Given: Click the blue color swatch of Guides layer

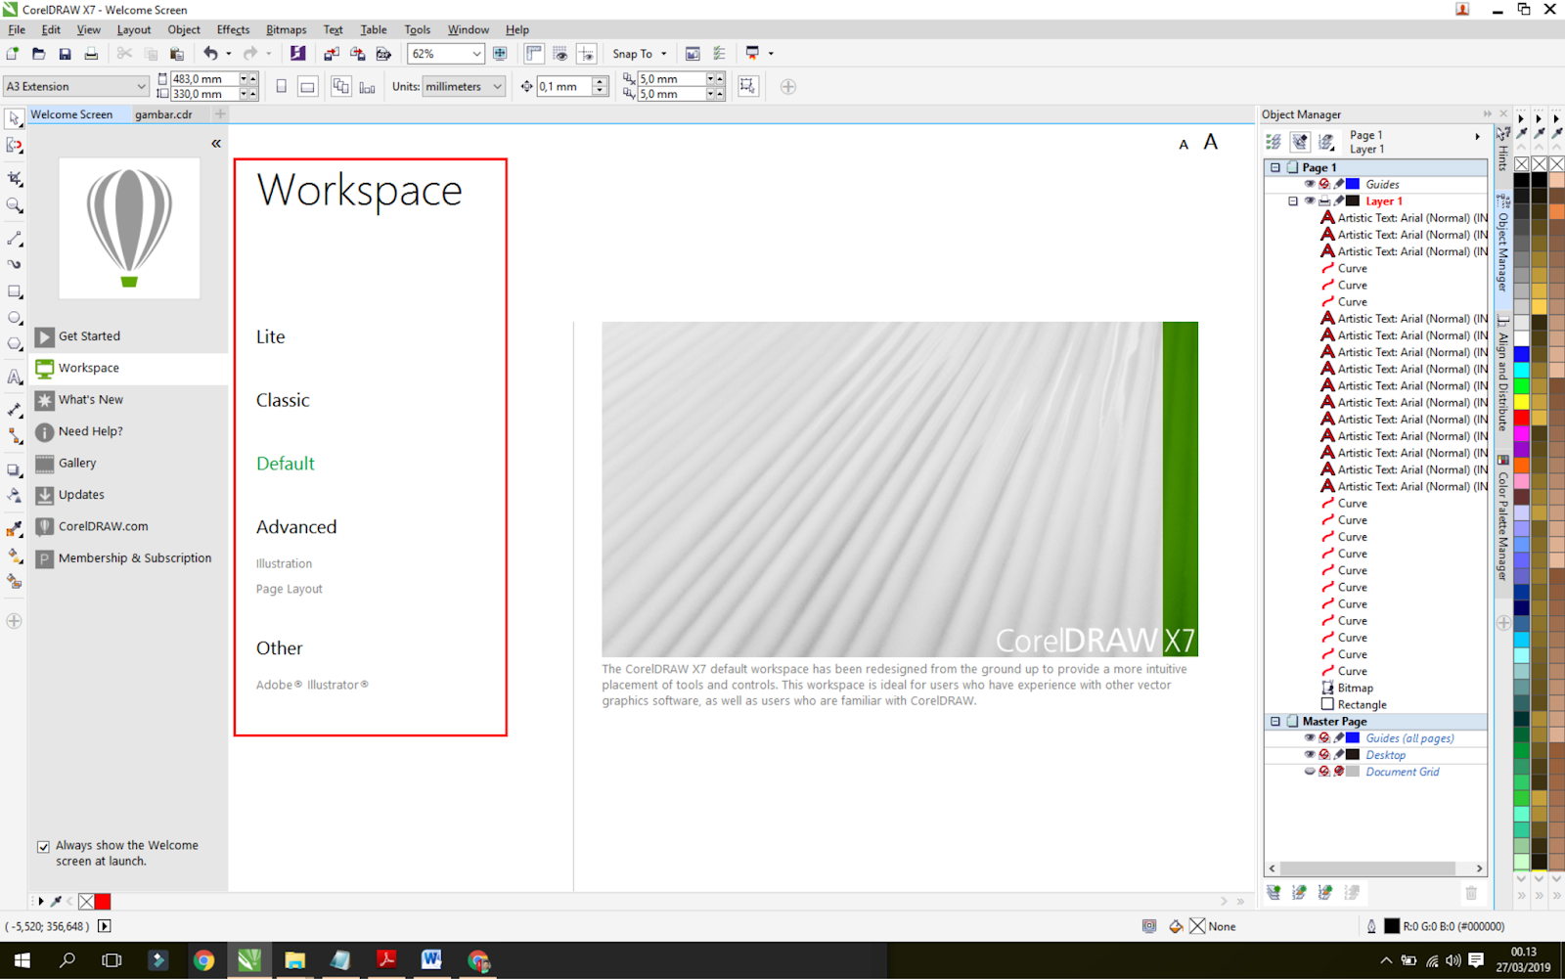Looking at the screenshot, I should (x=1353, y=184).
